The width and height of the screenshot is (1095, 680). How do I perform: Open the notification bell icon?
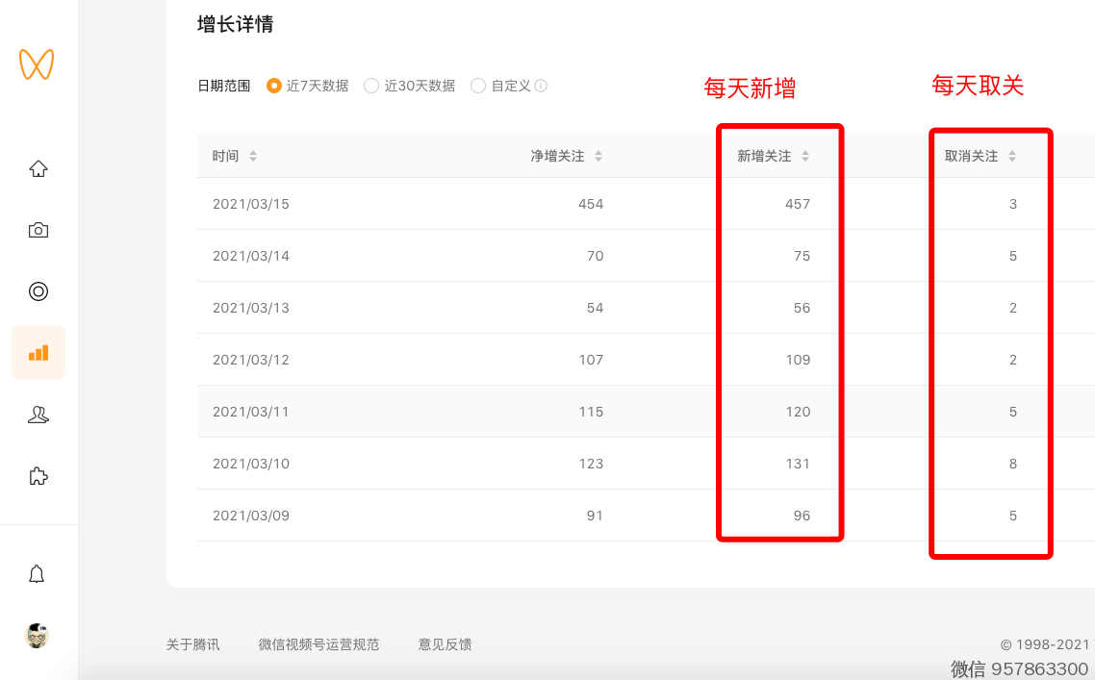click(37, 574)
